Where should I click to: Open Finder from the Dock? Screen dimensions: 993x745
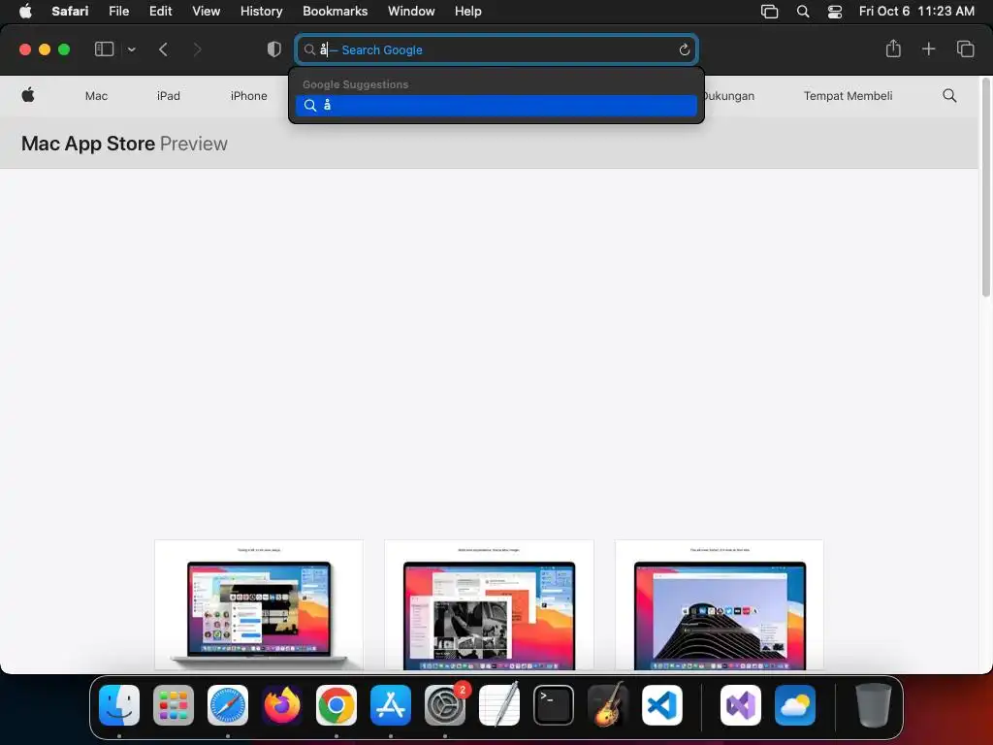pos(119,705)
